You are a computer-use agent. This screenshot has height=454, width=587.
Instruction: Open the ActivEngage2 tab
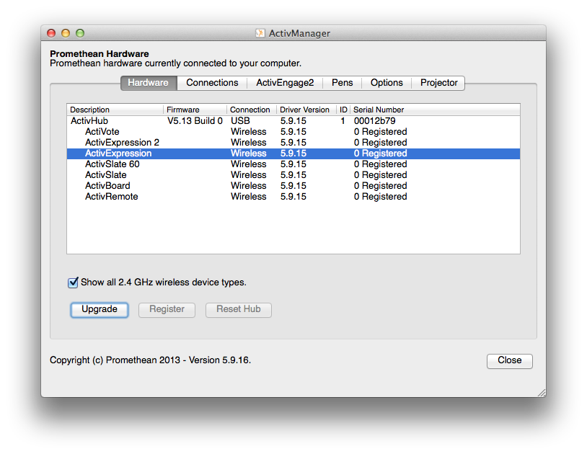point(285,83)
